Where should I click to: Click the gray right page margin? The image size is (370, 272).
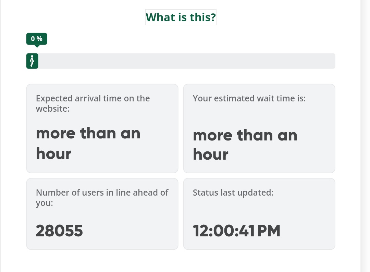365,137
